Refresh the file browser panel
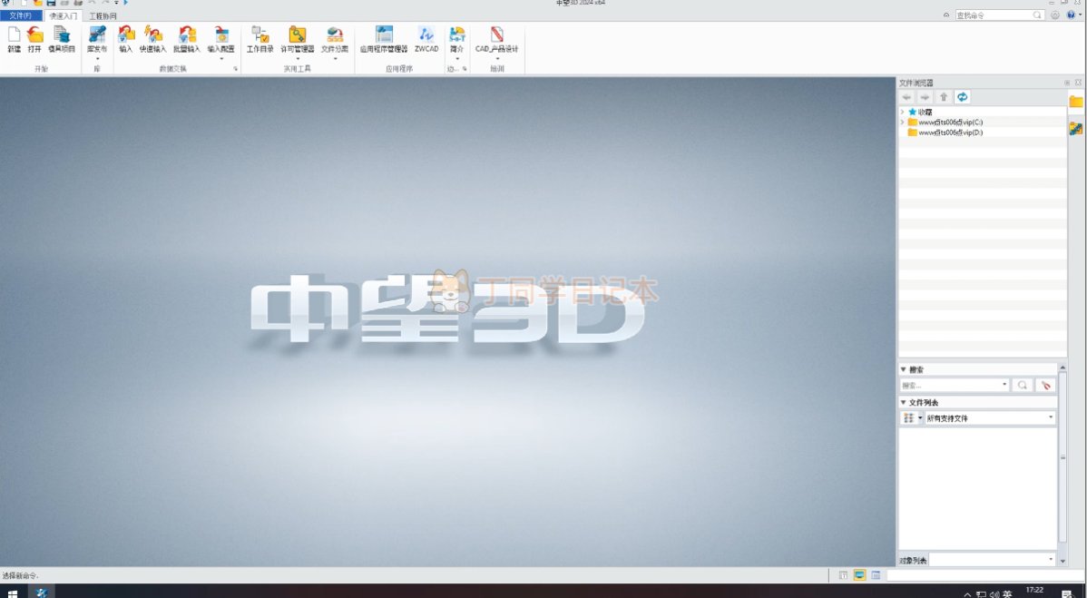Viewport: 1087px width, 598px height. tap(963, 97)
